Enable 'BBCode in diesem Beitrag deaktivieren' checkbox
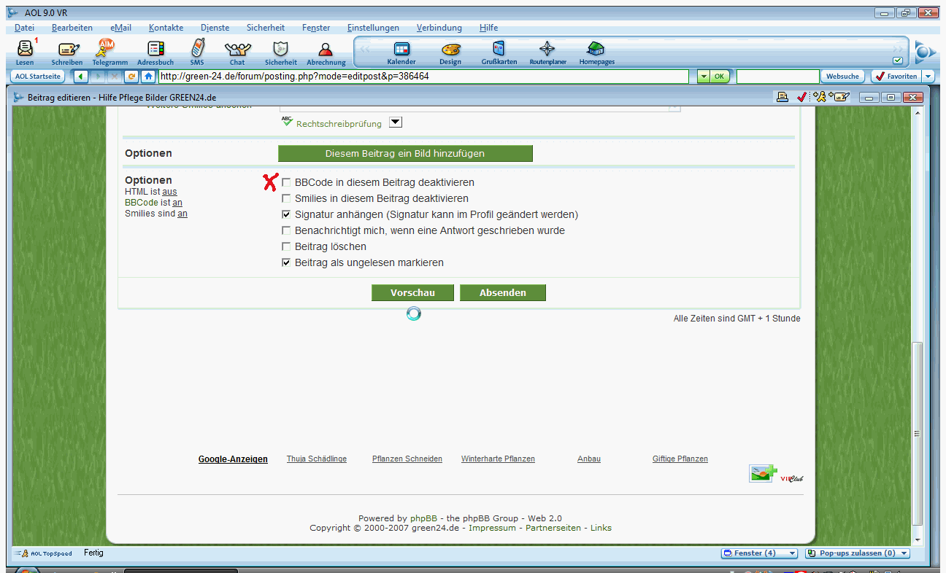This screenshot has width=946, height=573. (x=286, y=182)
